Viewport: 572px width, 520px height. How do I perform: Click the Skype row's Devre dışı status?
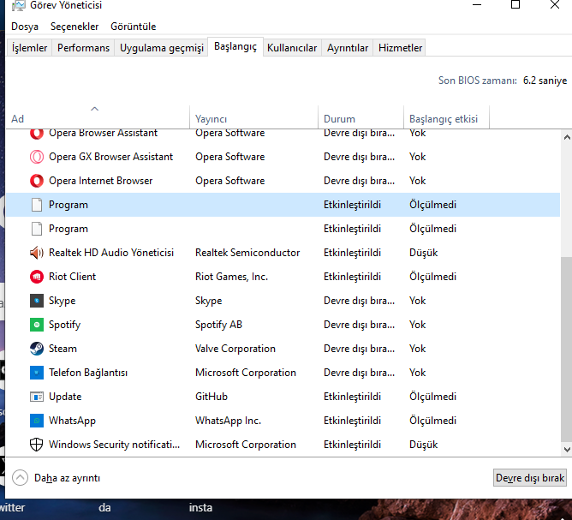click(x=359, y=301)
